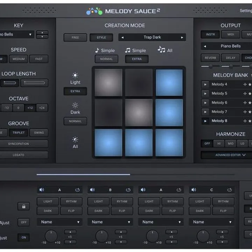Screen dimensions: 252x252
Task: Select the long loop length icon
Action: coord(34,83)
